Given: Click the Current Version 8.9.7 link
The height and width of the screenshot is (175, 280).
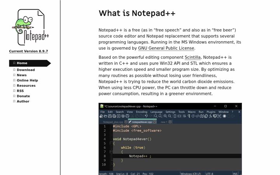Looking at the screenshot, I should click(x=28, y=51).
